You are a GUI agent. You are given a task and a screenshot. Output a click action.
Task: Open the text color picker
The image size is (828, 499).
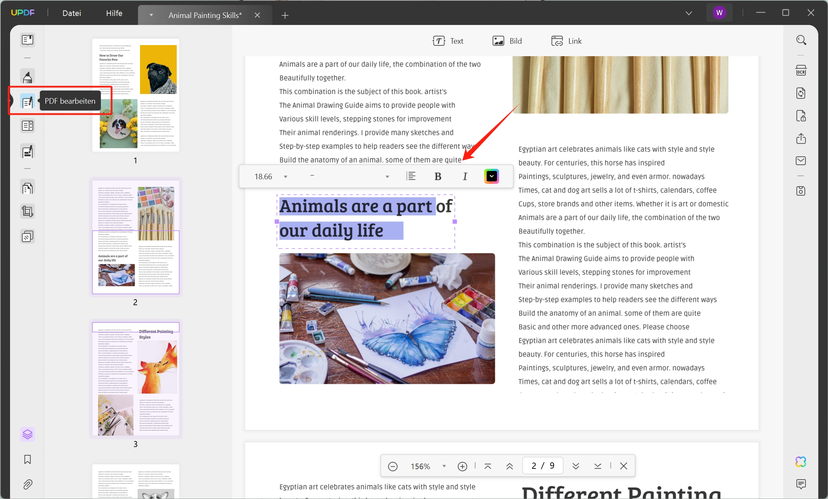[x=492, y=176]
